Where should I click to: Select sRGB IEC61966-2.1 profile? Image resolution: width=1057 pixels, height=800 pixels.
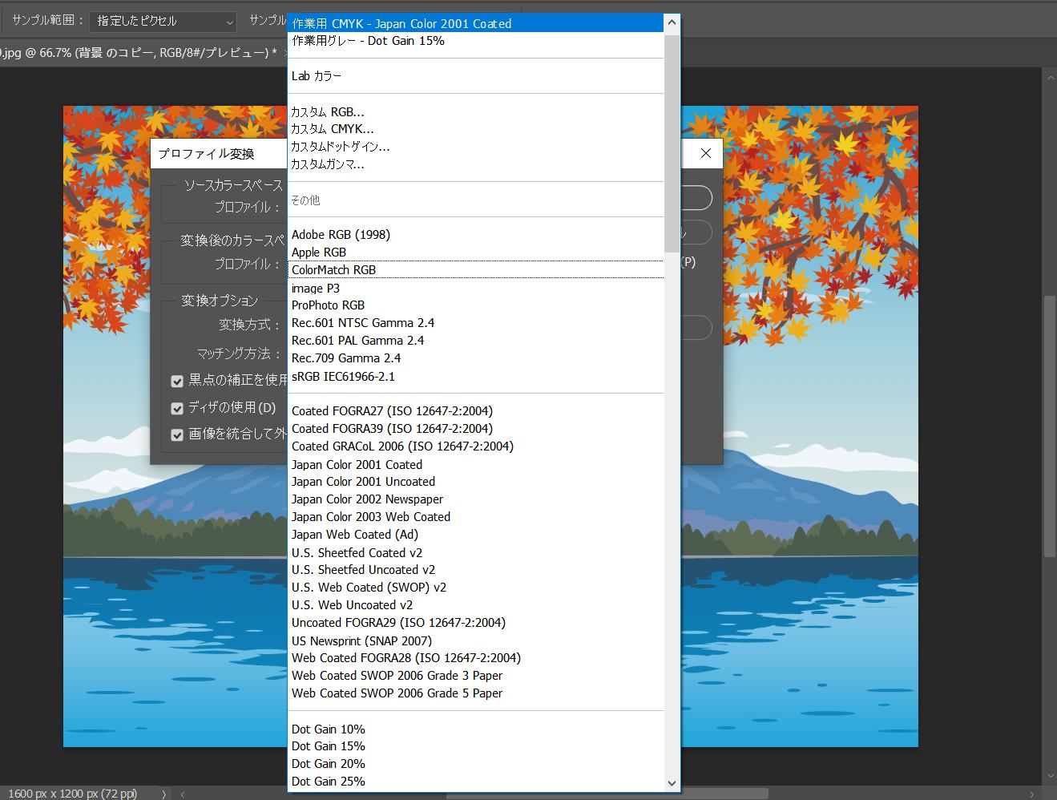click(x=343, y=376)
